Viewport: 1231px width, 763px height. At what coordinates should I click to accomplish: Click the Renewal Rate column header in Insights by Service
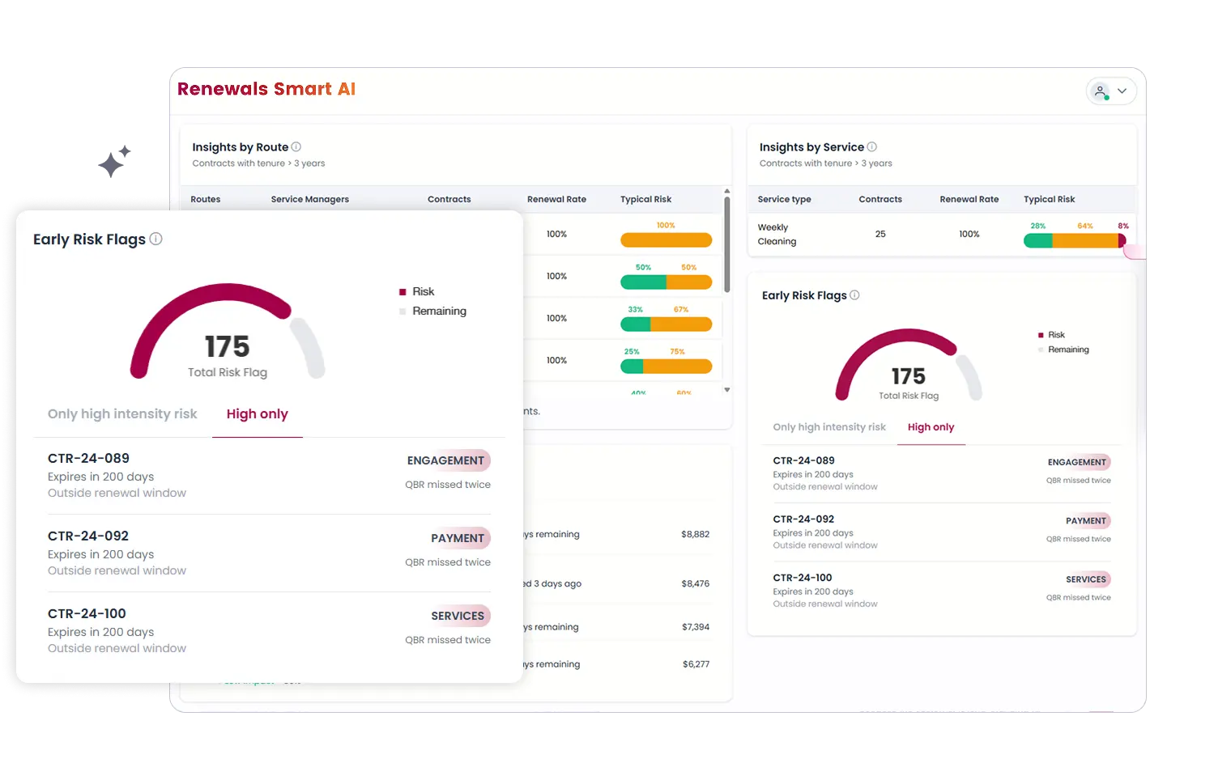click(x=969, y=199)
